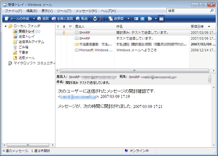Select the unread bold 2007/03/09 message

[136, 44]
